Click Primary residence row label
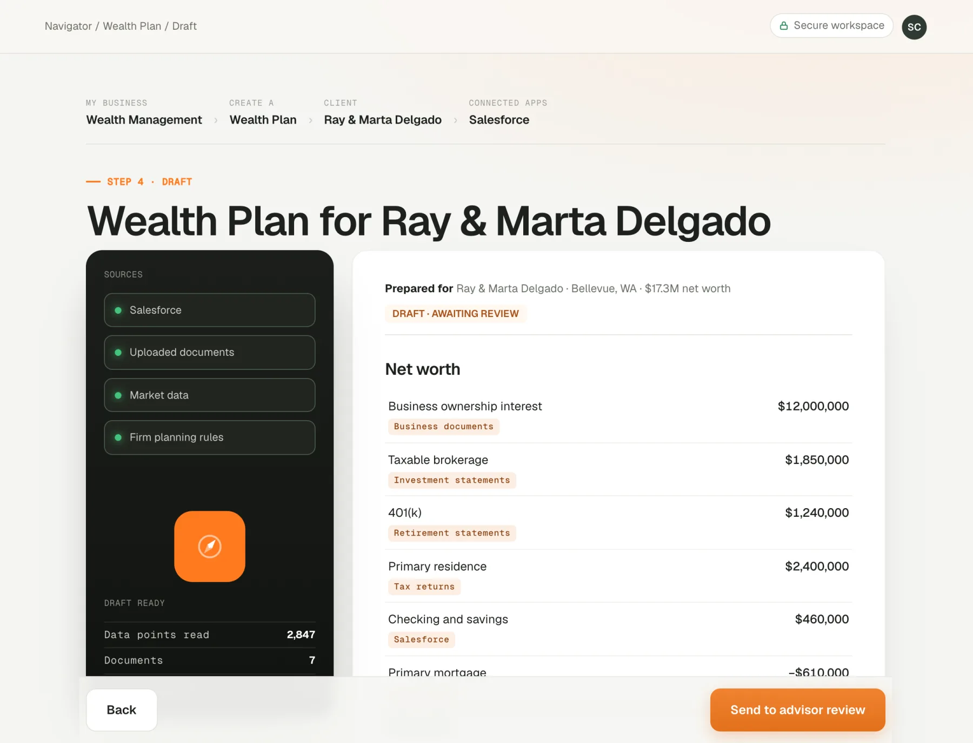 click(437, 566)
